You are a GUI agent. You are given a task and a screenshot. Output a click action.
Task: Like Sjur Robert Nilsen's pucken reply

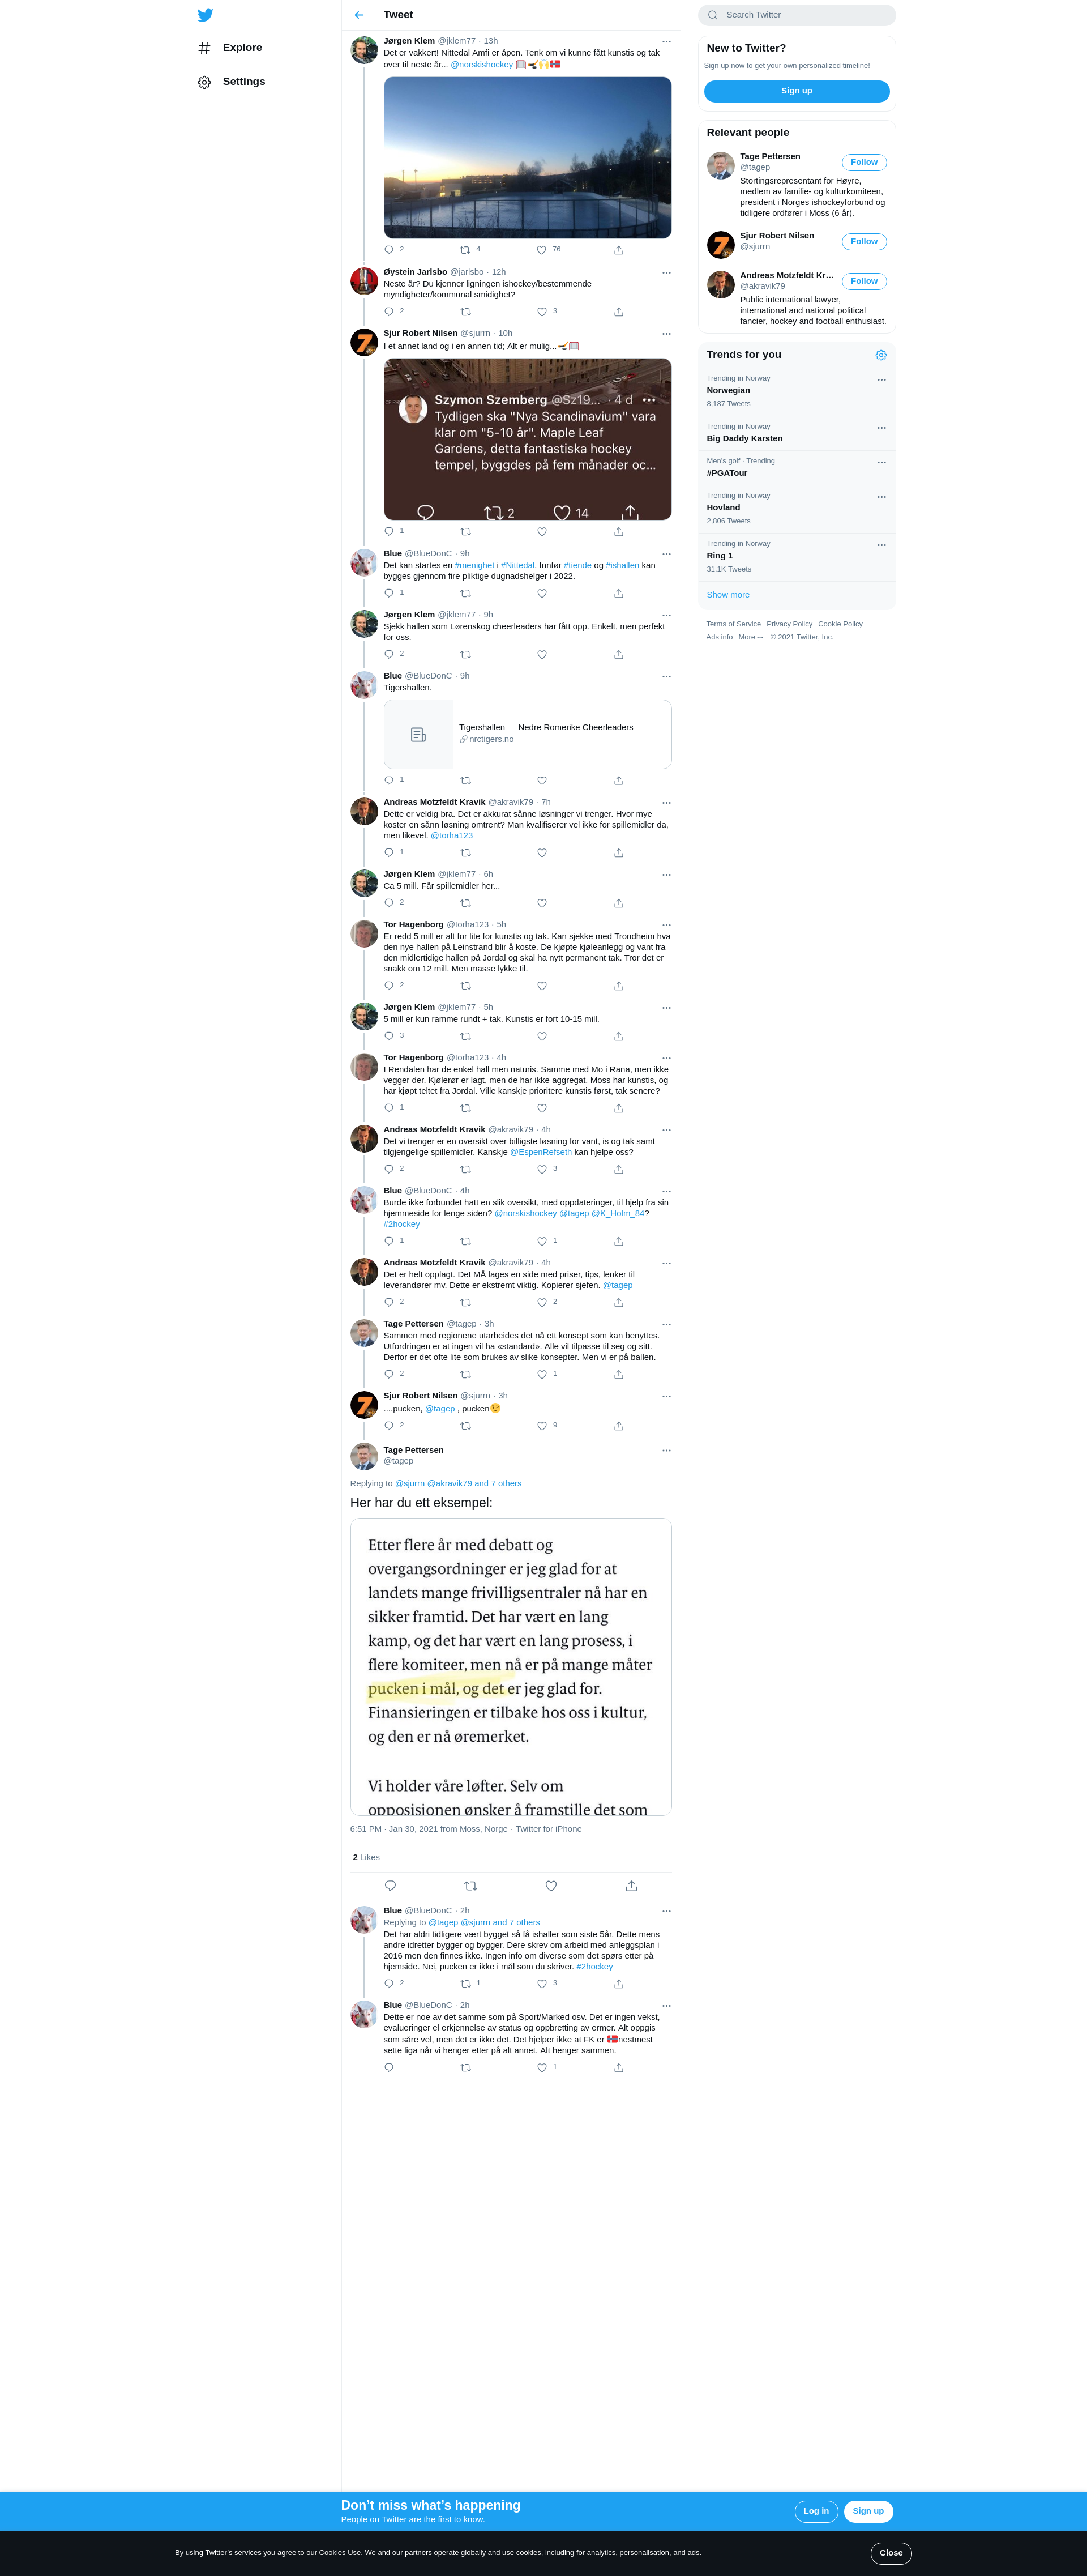pyautogui.click(x=542, y=1426)
